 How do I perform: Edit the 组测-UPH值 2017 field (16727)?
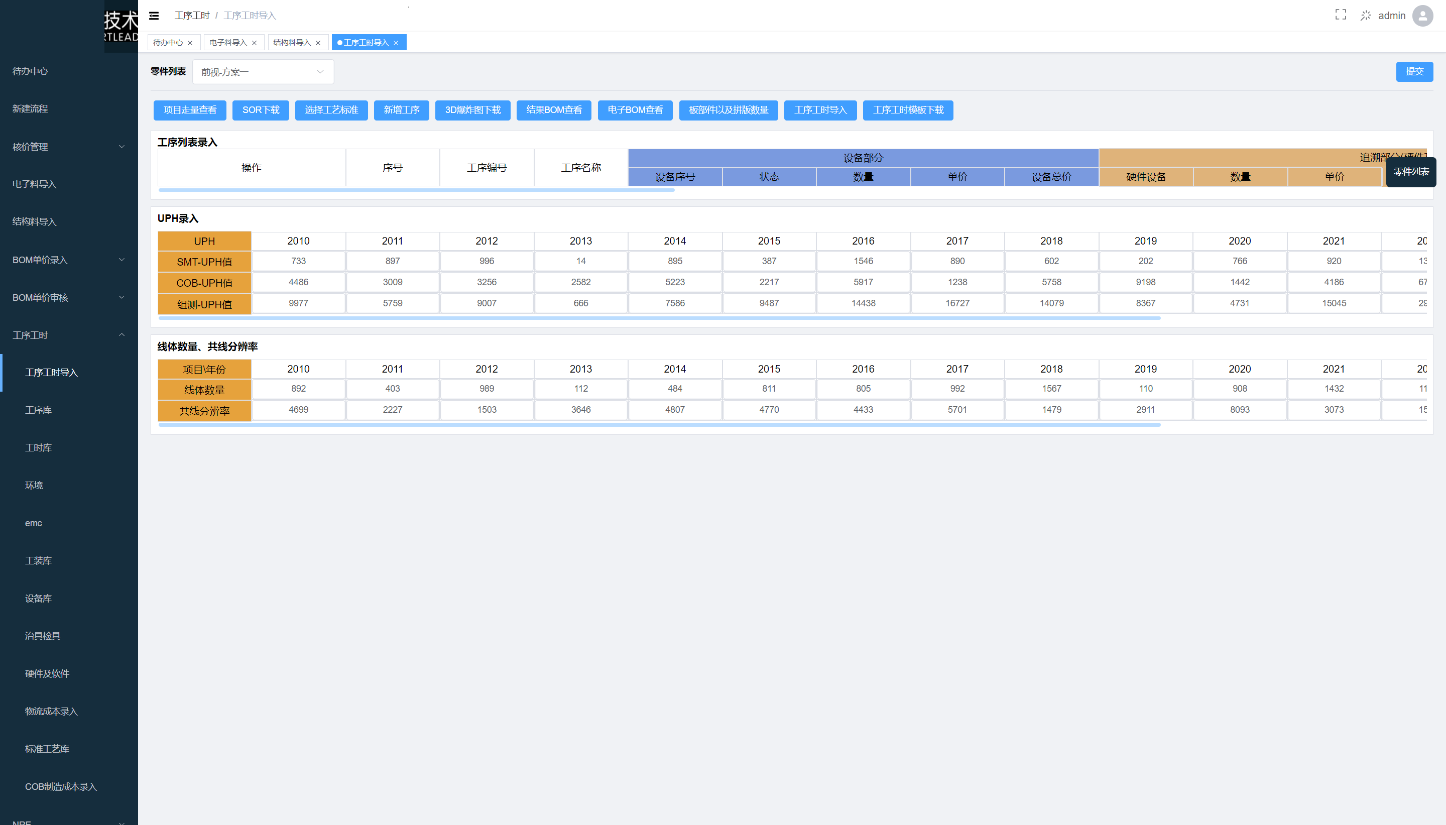point(957,303)
